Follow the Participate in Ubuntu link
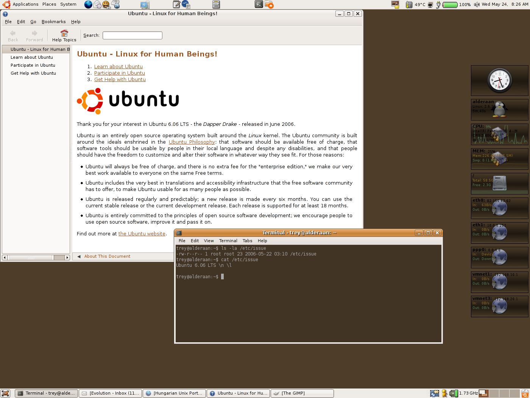The width and height of the screenshot is (530, 398). [x=119, y=73]
